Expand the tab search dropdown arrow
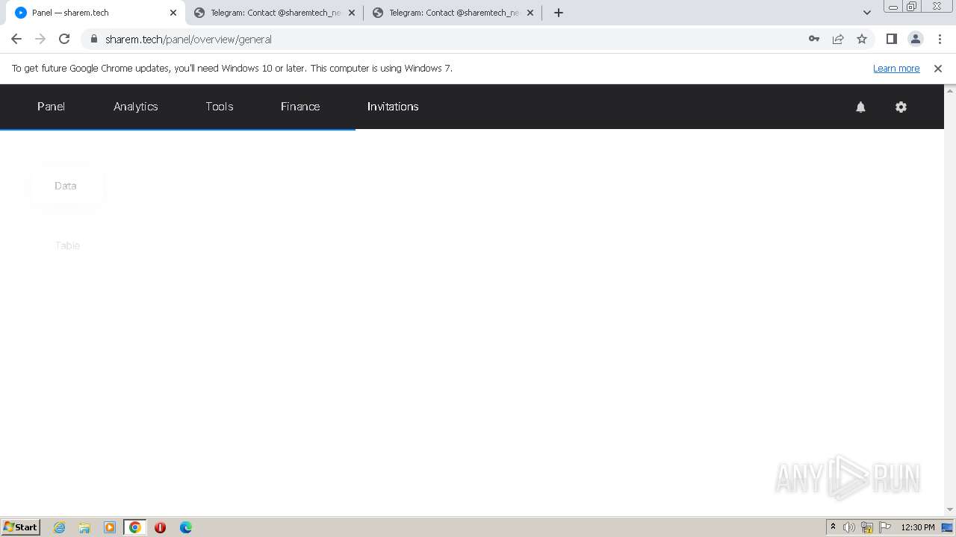This screenshot has width=956, height=537. coord(866,13)
